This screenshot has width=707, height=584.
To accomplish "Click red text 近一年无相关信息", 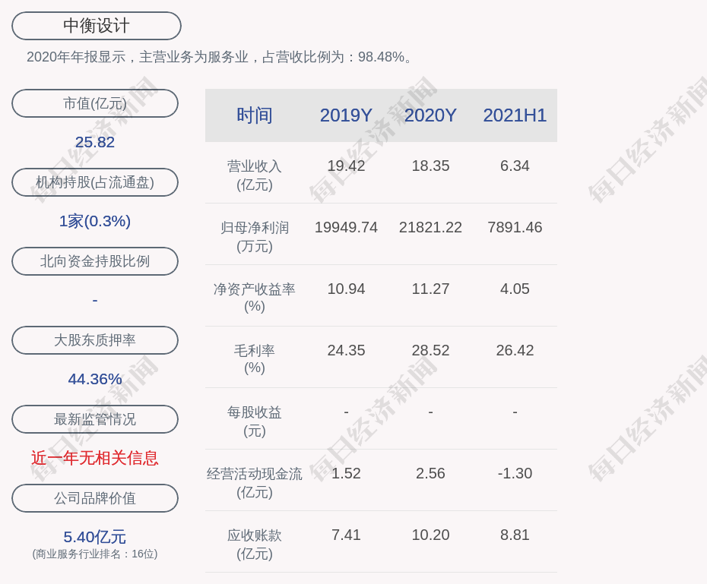I will [x=95, y=458].
